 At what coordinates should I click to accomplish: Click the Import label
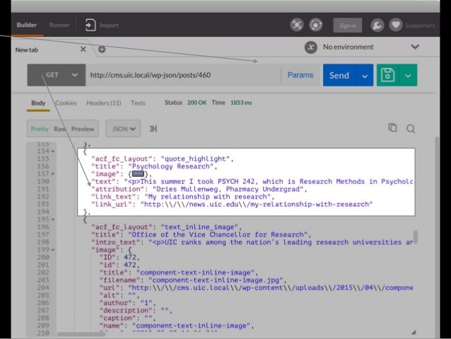coord(109,25)
